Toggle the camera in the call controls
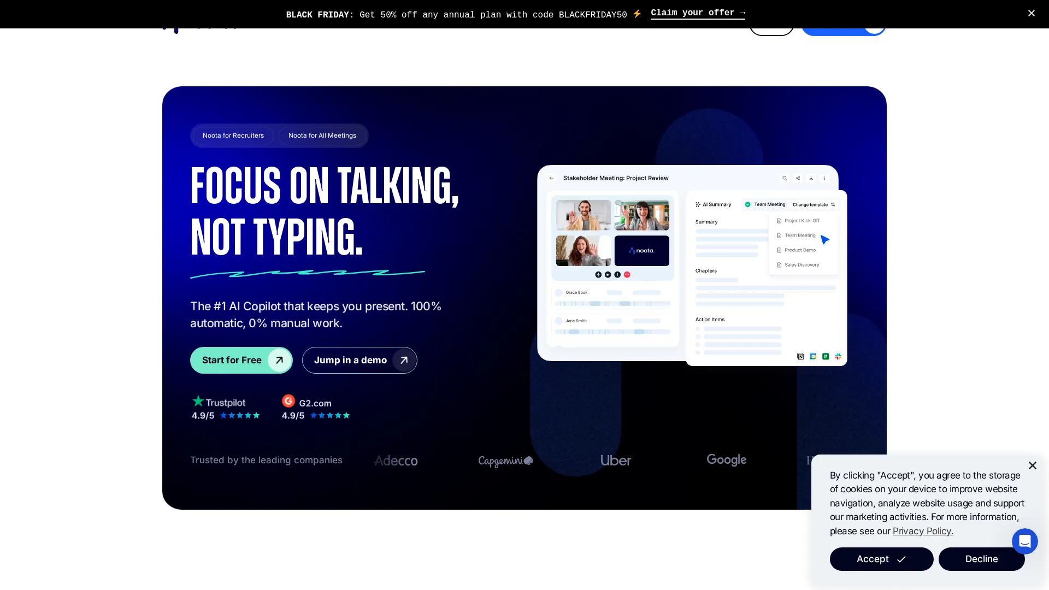The width and height of the screenshot is (1049, 590). click(x=608, y=275)
